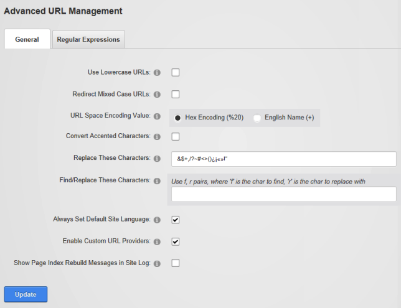
Task: Click info icon beside Convert Accented Characters
Action: [157, 136]
